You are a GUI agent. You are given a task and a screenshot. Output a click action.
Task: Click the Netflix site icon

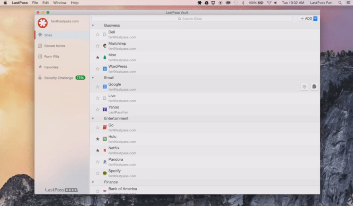point(105,150)
